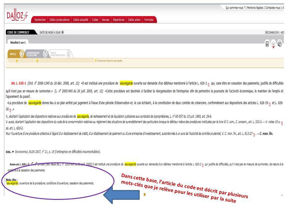The height and width of the screenshot is (214, 287).
Task: Go to Dalloz jurisprudence menu
Action: pos(59,20)
